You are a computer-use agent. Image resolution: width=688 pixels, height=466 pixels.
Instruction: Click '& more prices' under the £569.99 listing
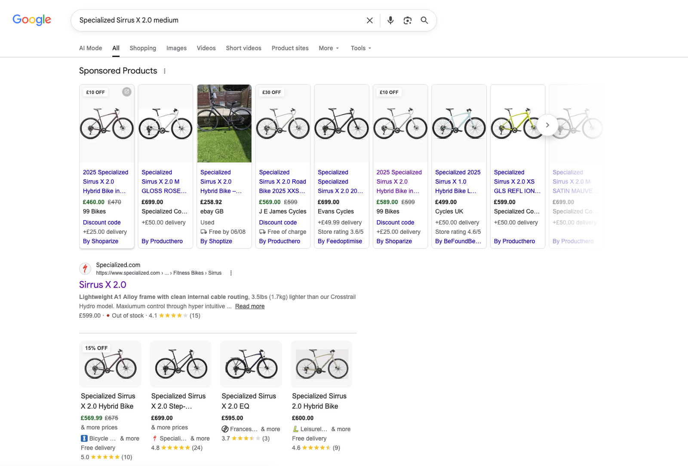pyautogui.click(x=99, y=427)
